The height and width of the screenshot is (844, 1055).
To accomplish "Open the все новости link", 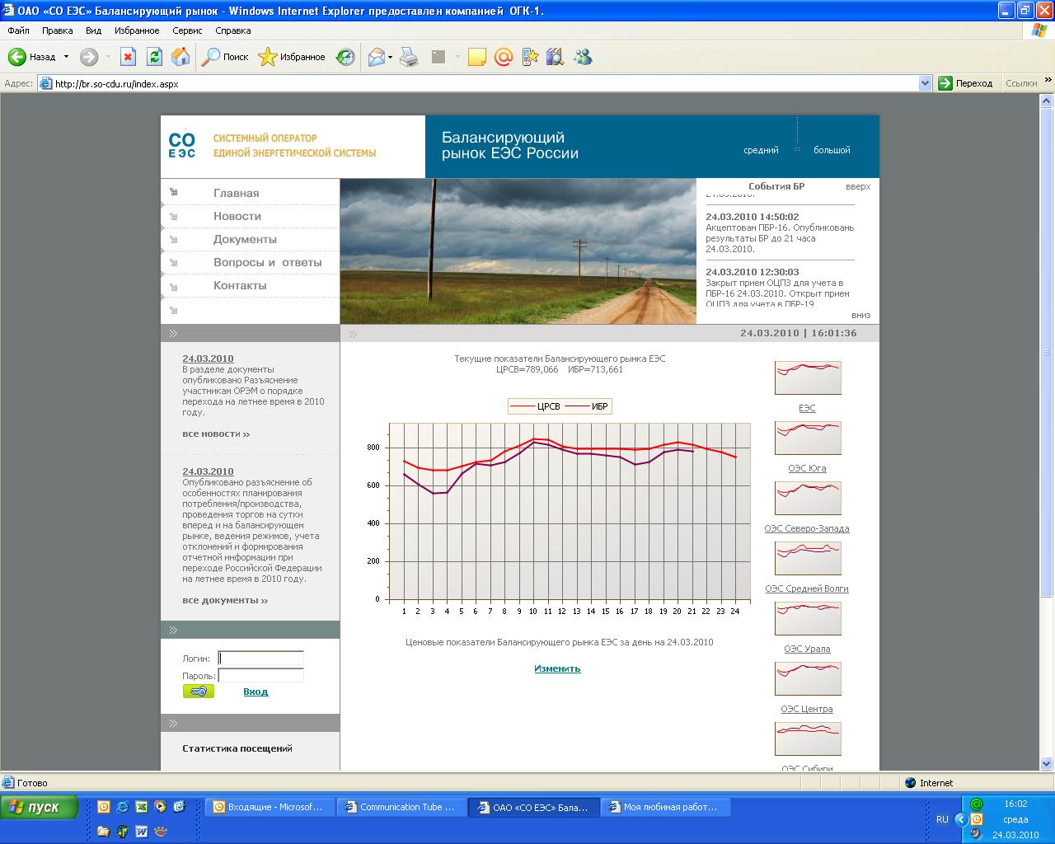I will (x=216, y=434).
